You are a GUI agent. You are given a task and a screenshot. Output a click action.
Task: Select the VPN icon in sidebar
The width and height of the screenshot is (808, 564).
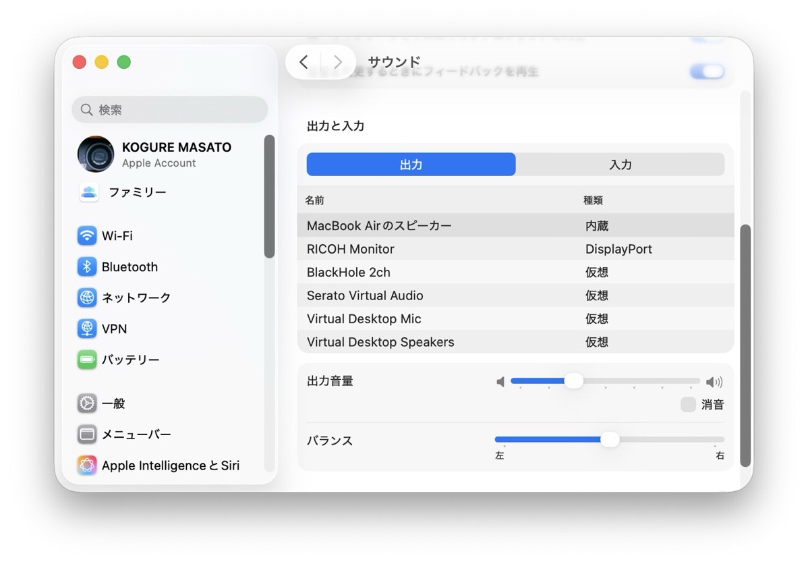coord(87,329)
